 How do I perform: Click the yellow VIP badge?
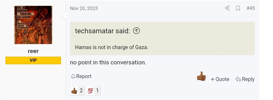click(x=33, y=60)
